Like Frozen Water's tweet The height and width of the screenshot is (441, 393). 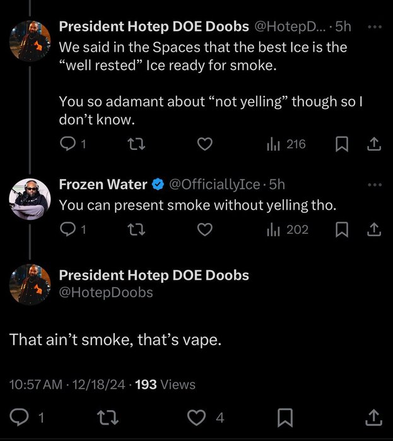tap(204, 230)
